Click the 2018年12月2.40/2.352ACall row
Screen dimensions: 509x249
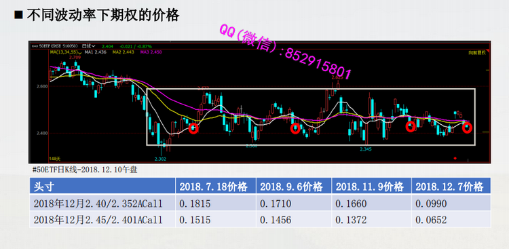coord(260,204)
